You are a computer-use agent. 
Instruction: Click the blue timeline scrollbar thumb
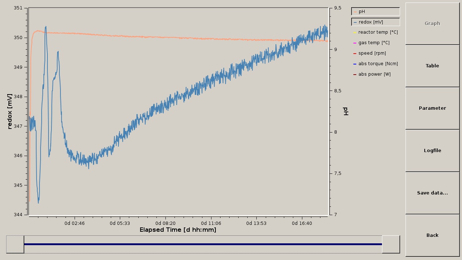tap(203, 244)
